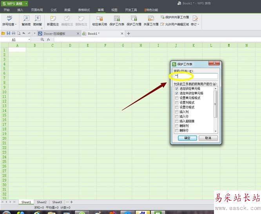Switch to the Sheet2 tab
The width and height of the screenshot is (261, 214).
(42, 202)
